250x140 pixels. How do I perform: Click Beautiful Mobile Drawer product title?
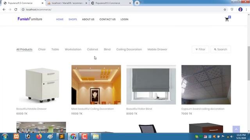pyautogui.click(x=31, y=109)
